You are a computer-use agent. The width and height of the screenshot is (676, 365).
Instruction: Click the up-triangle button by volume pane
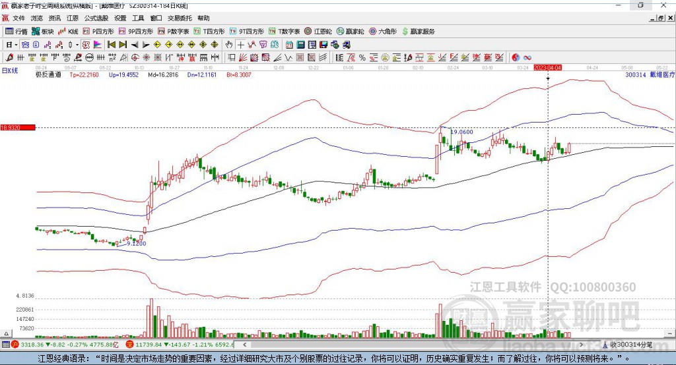tap(6, 333)
